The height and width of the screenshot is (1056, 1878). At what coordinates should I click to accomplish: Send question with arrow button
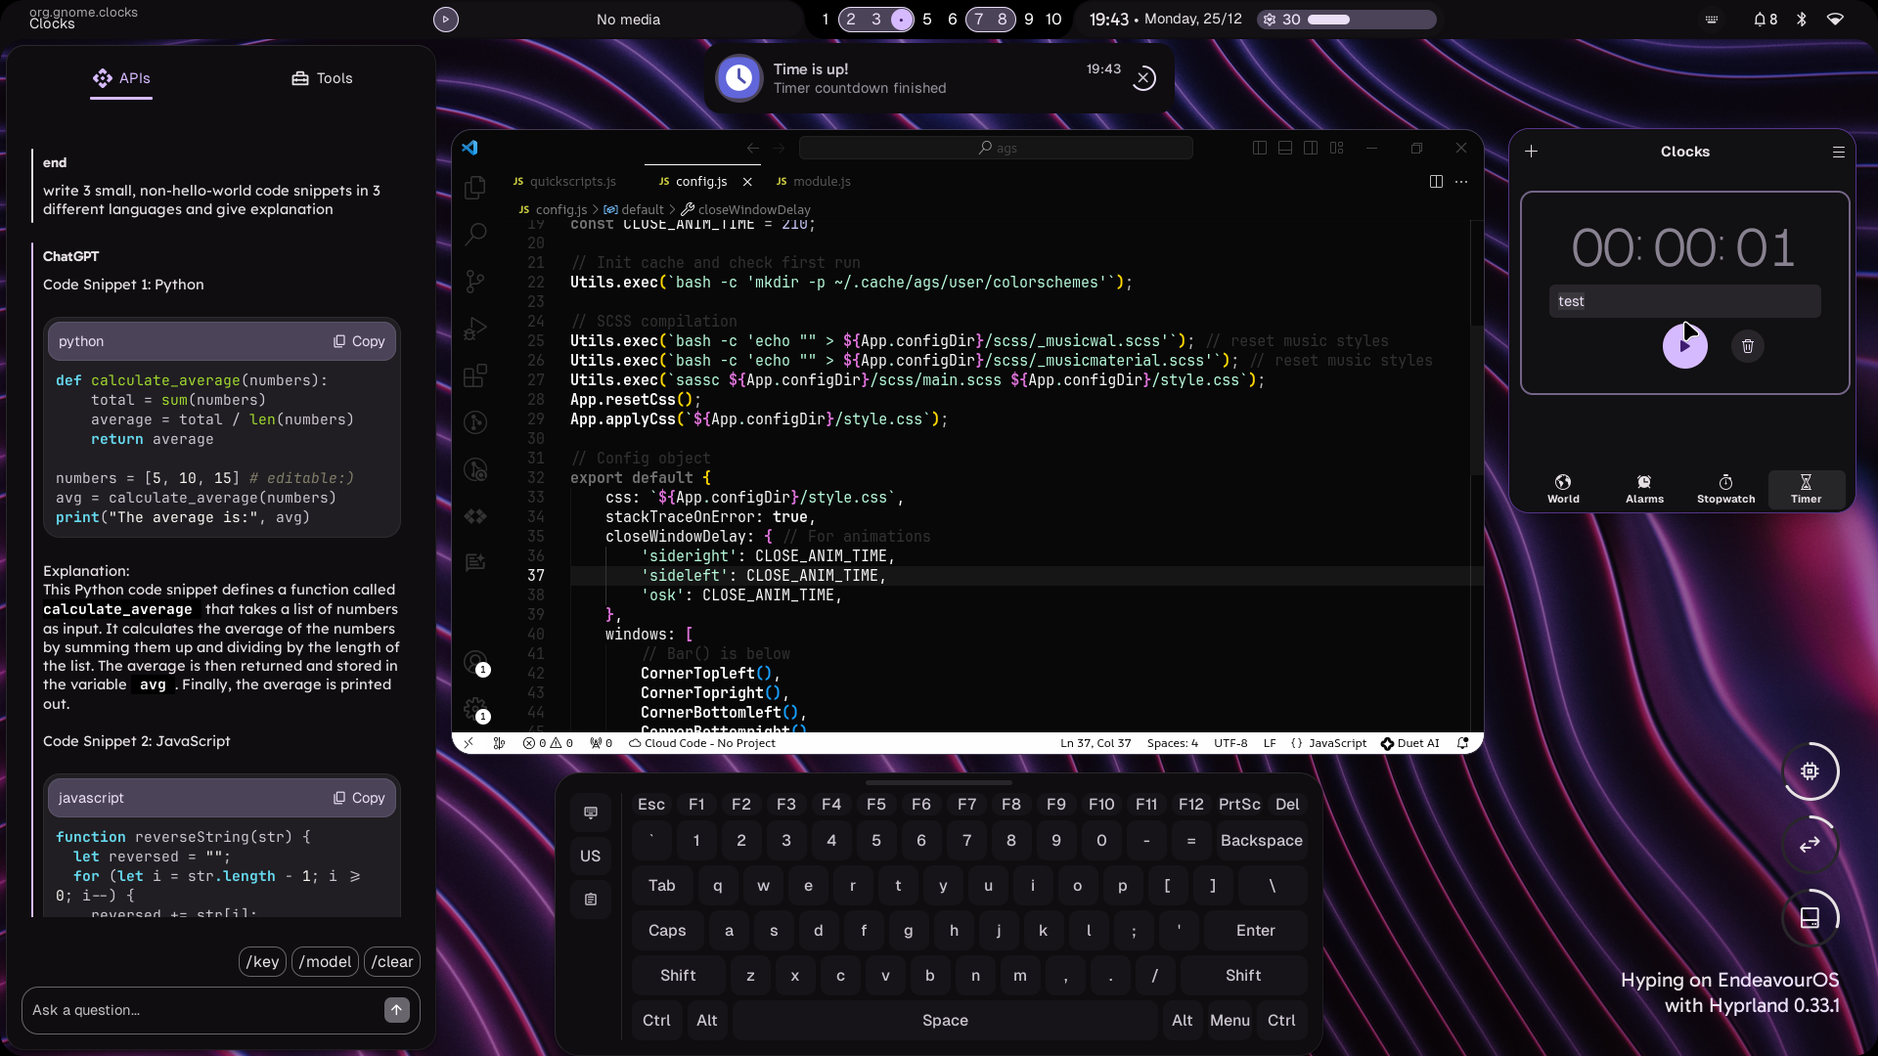tap(396, 1010)
